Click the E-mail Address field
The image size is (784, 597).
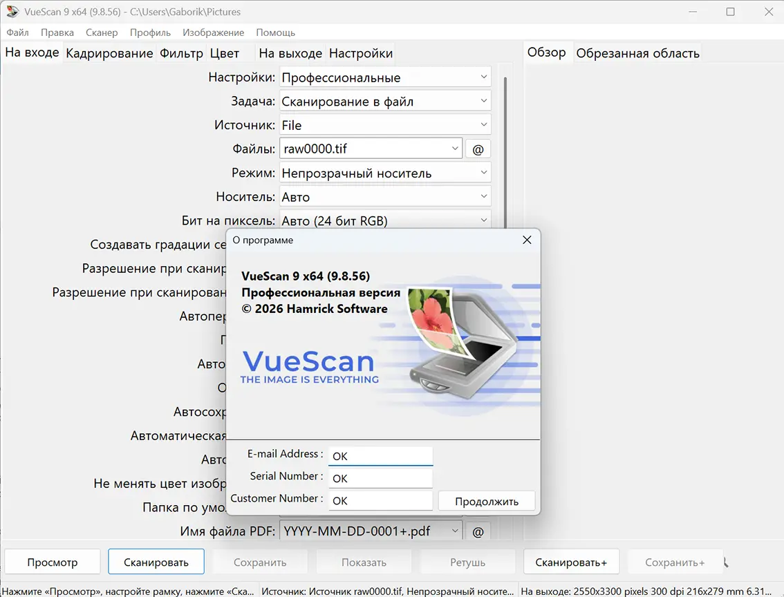tap(380, 456)
